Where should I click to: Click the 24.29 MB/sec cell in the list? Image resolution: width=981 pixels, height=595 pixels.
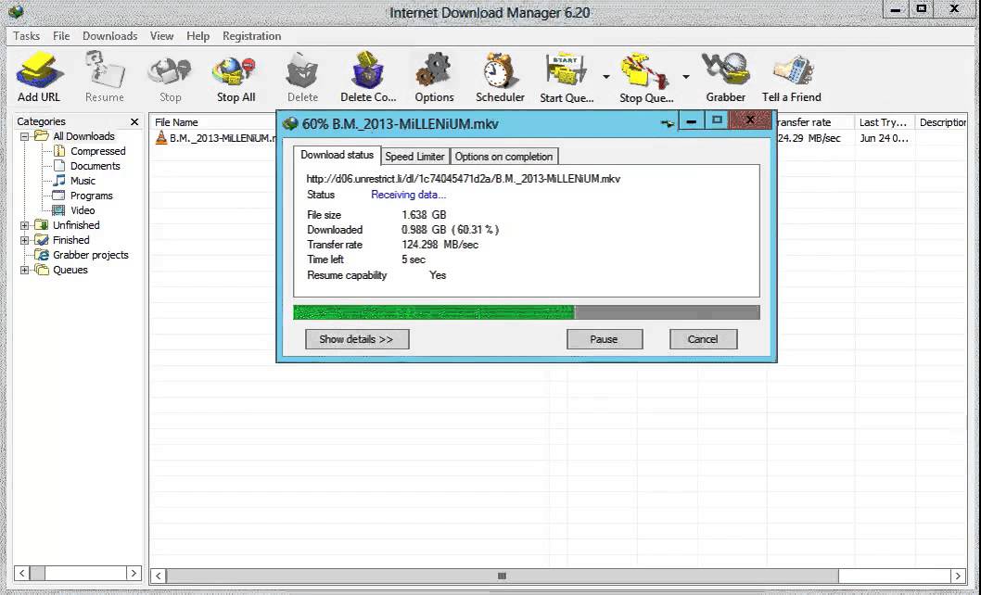pyautogui.click(x=809, y=138)
